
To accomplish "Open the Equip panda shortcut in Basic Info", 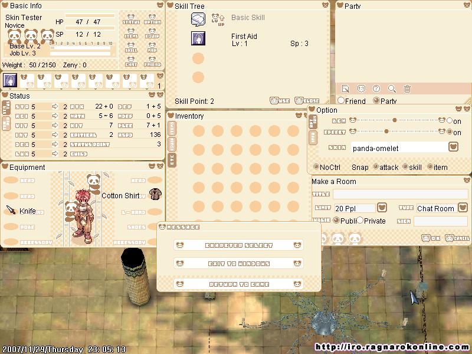I will click(x=152, y=33).
